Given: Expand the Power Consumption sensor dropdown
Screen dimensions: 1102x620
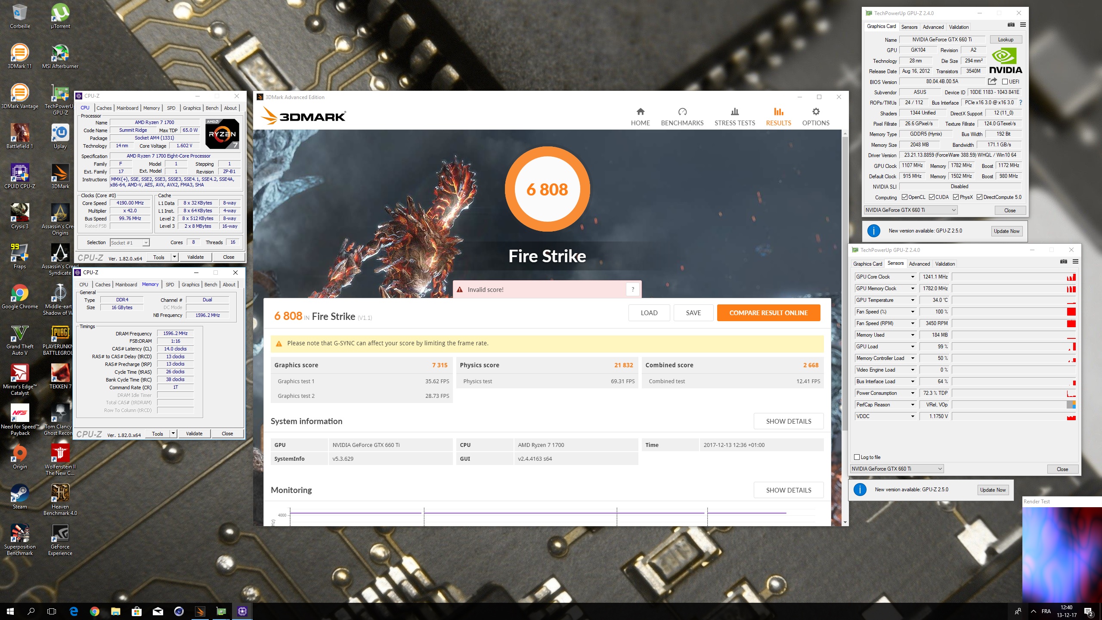Looking at the screenshot, I should [912, 393].
